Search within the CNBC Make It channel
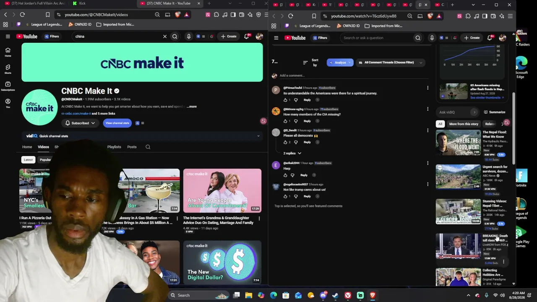Viewport: 537px width, 302px height. click(148, 147)
